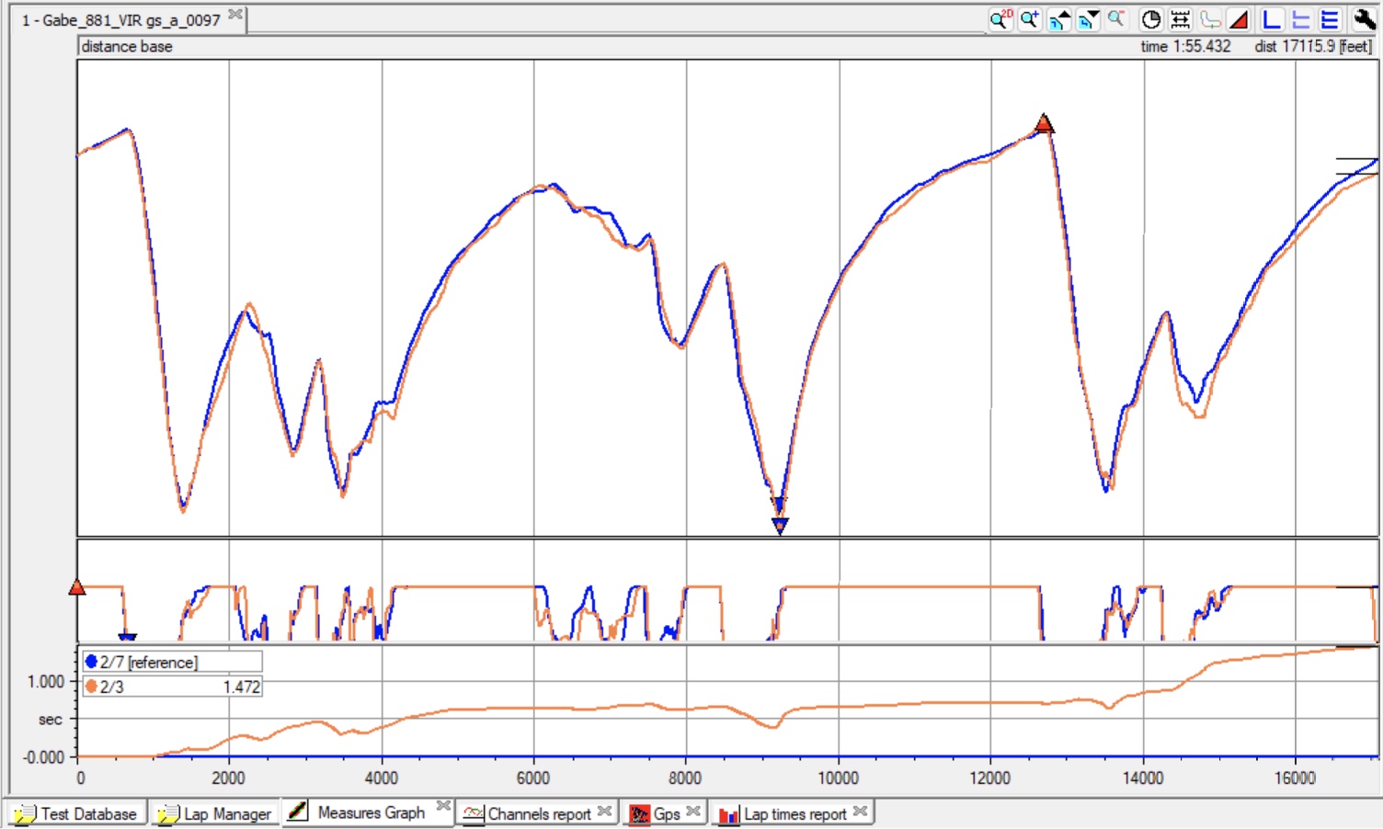Click the 'sec' axis unit label
The width and height of the screenshot is (1383, 829).
[51, 720]
